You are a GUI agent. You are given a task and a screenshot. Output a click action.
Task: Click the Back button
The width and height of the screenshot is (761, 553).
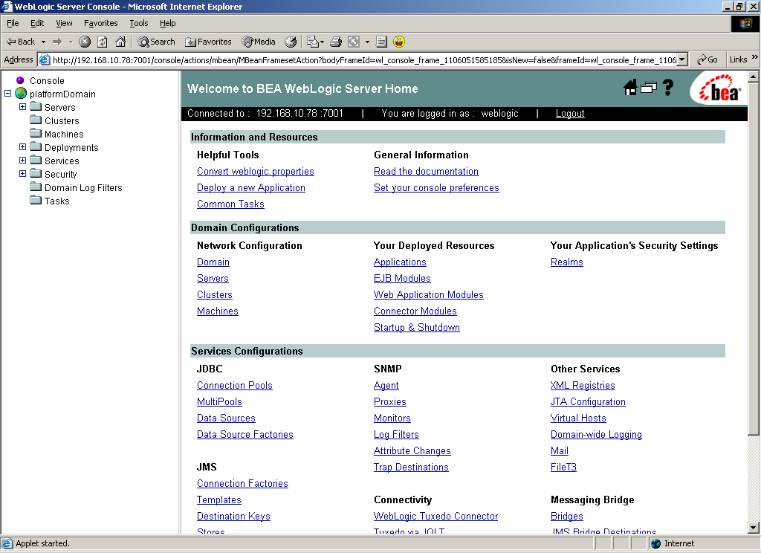click(x=20, y=42)
